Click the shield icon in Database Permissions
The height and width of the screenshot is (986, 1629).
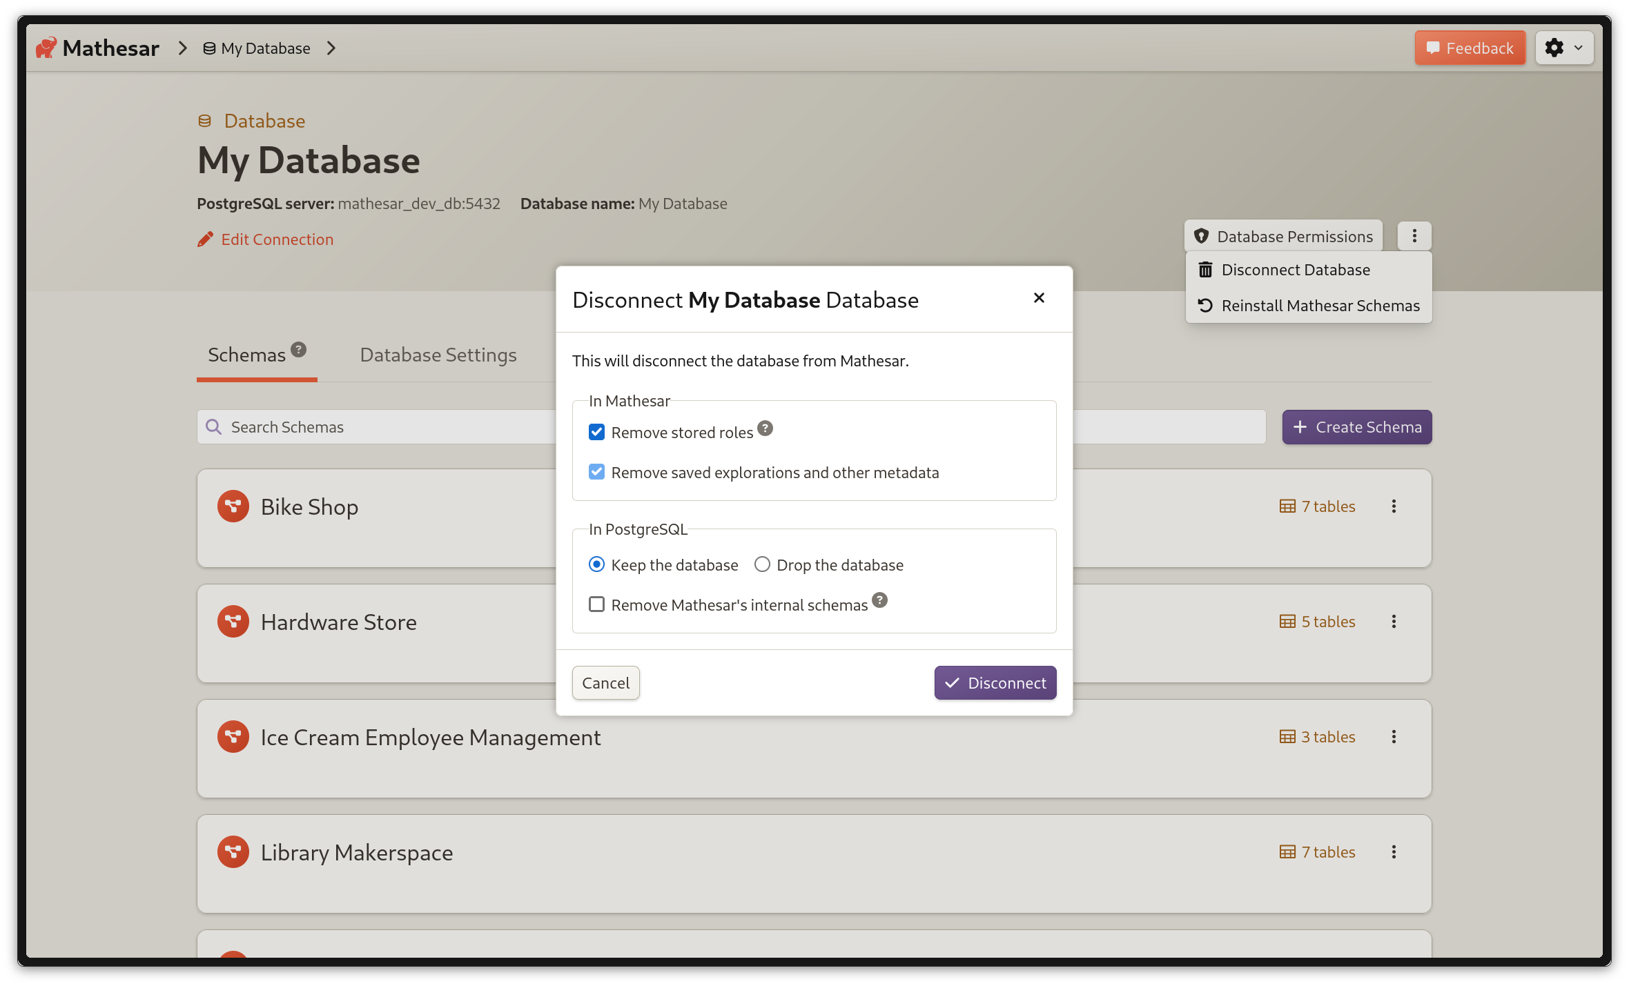[x=1202, y=236]
